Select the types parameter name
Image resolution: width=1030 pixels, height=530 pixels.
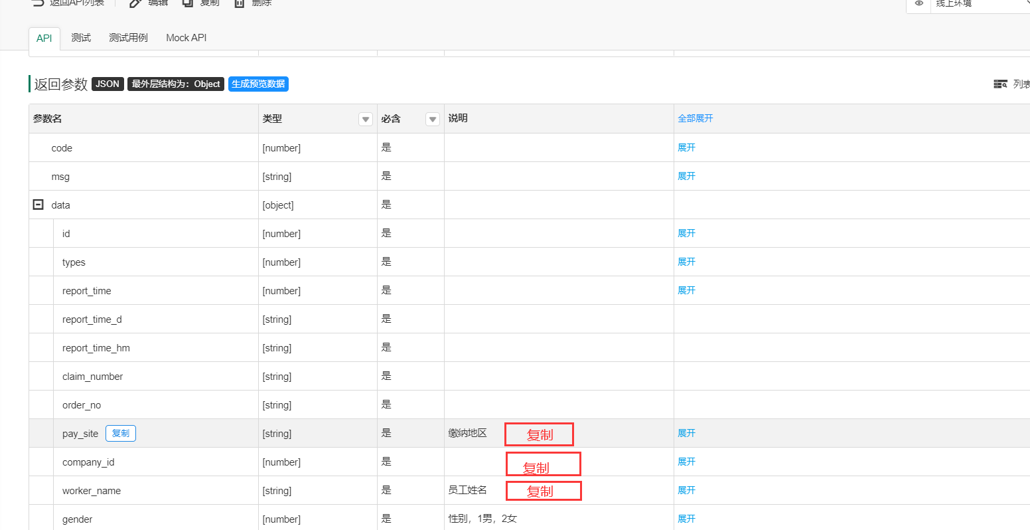[x=74, y=262]
